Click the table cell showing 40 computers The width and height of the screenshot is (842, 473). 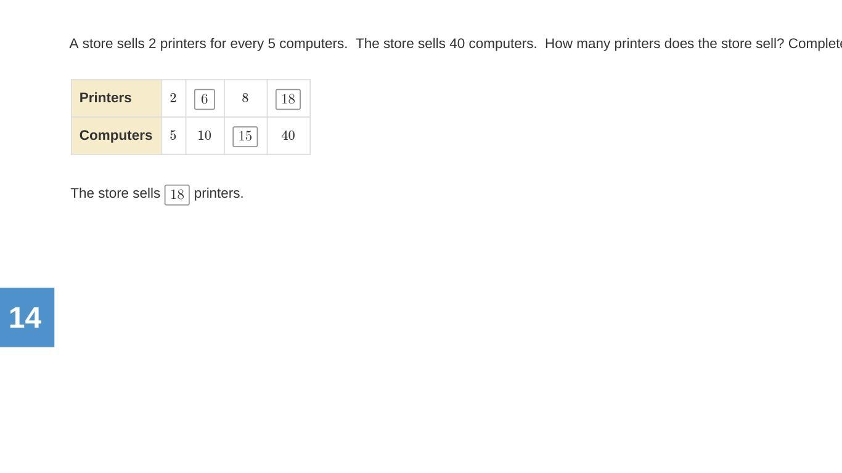tap(288, 135)
